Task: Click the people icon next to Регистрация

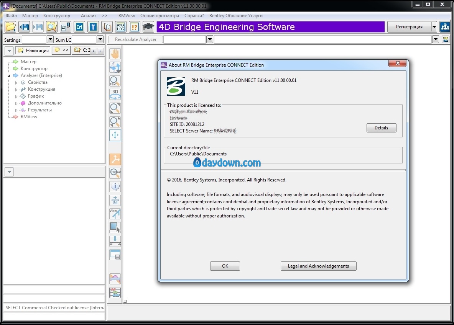Action: [x=445, y=27]
